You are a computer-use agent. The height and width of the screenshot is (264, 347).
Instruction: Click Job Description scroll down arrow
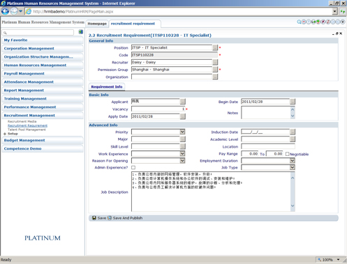[x=293, y=205]
